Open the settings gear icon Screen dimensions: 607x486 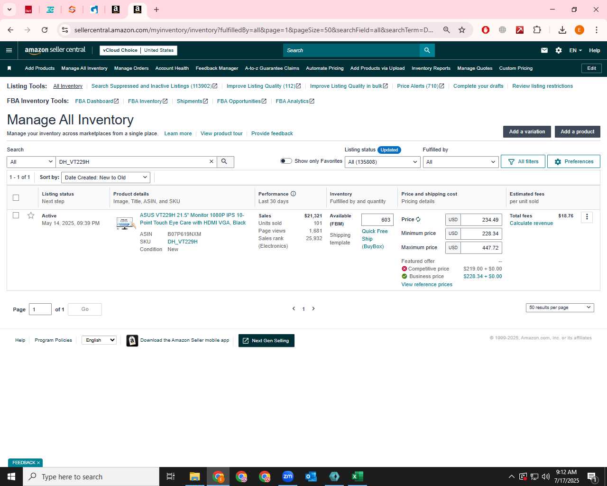(559, 50)
